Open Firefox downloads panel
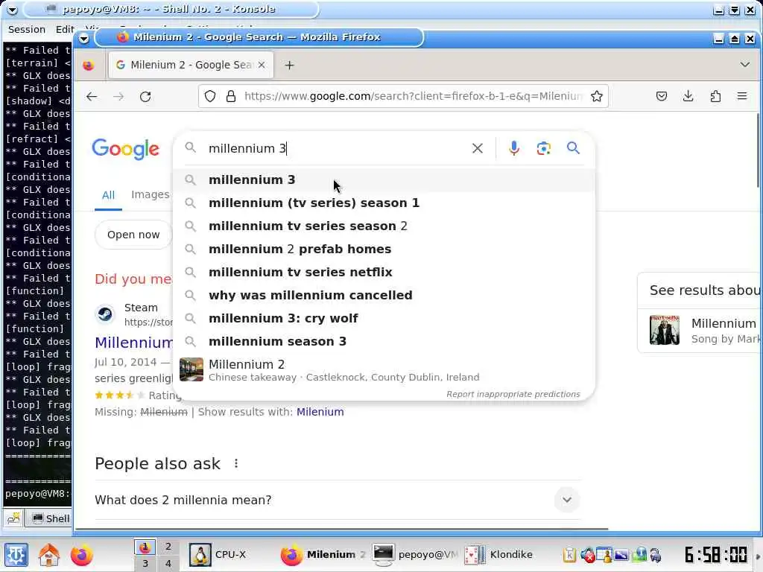The height and width of the screenshot is (572, 763). pos(688,96)
